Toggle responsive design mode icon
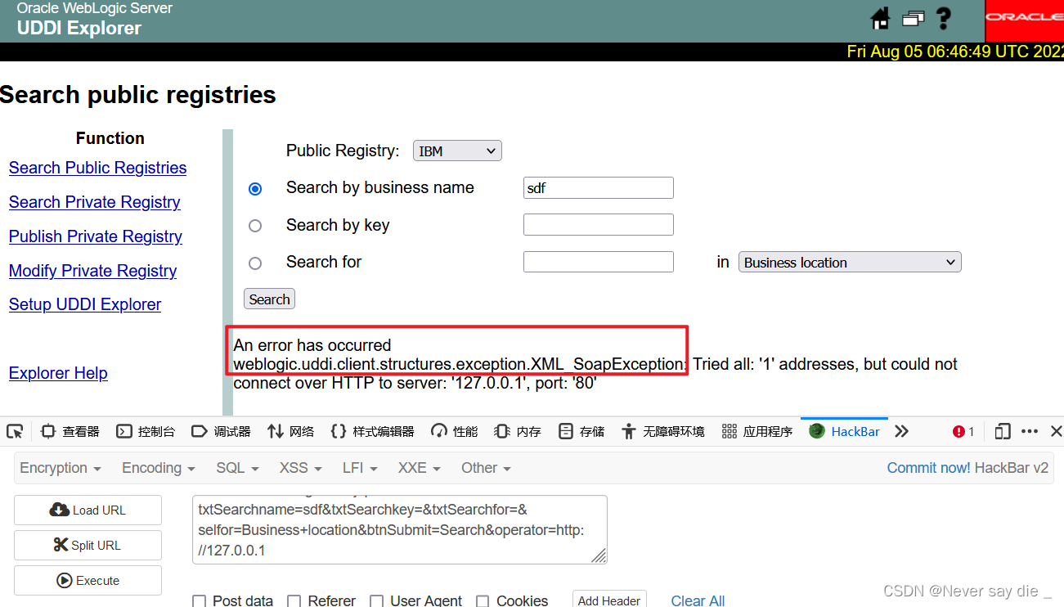This screenshot has height=607, width=1064. coord(1003,431)
